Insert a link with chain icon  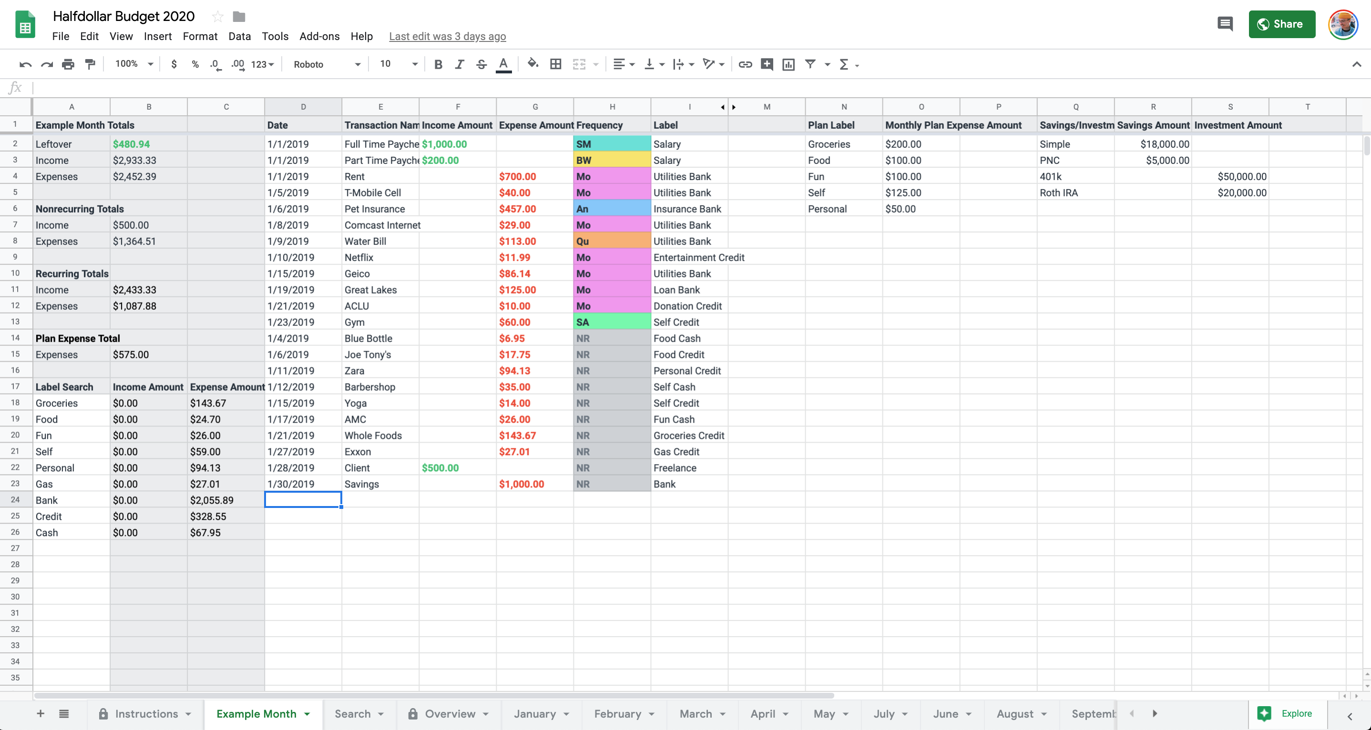click(745, 64)
